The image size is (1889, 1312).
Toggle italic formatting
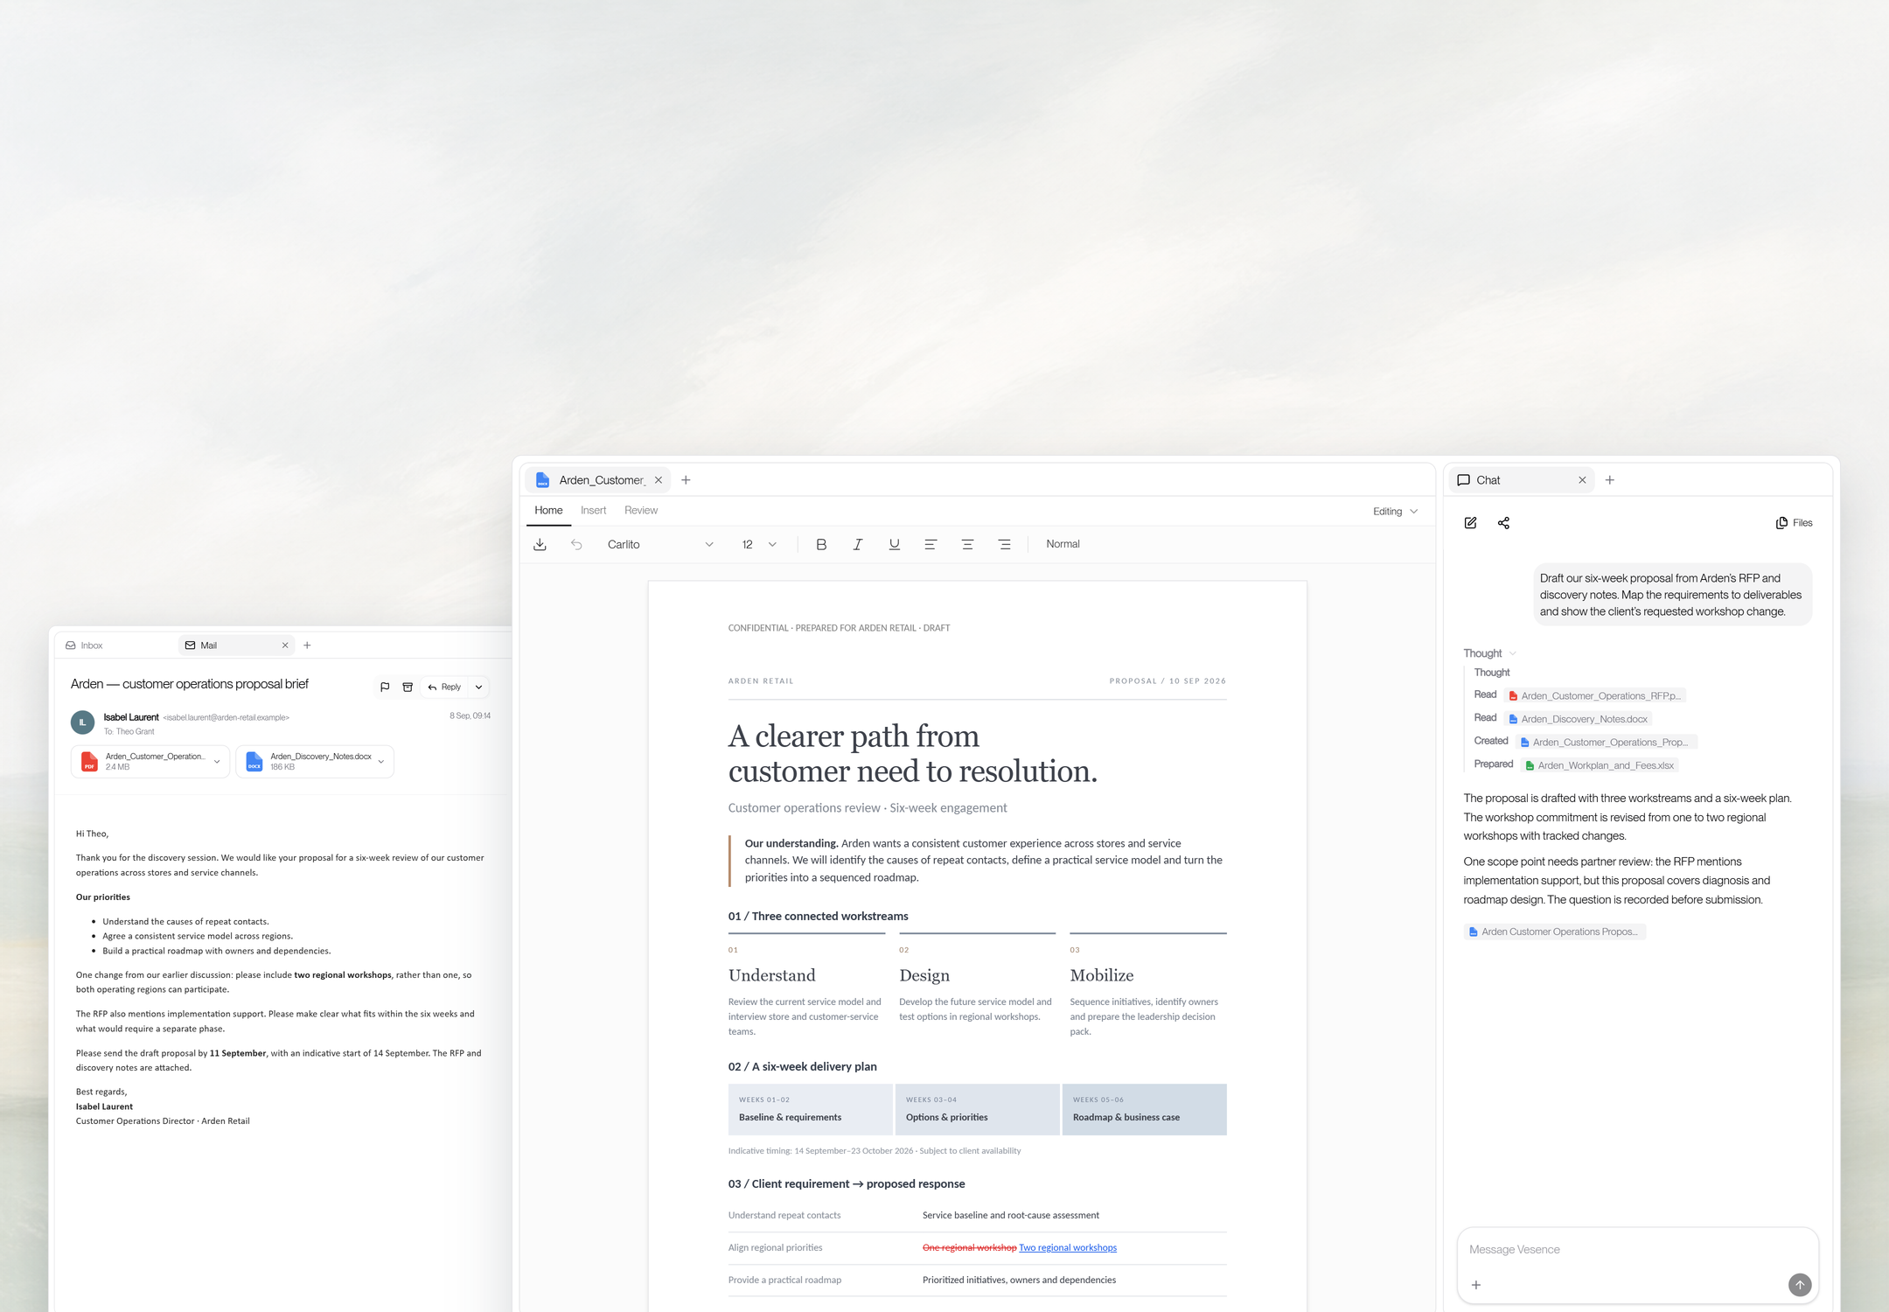point(857,544)
